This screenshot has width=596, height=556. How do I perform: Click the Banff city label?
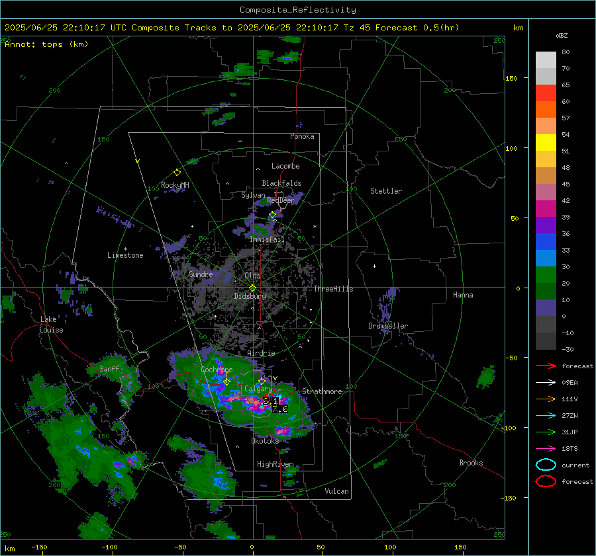click(x=109, y=368)
